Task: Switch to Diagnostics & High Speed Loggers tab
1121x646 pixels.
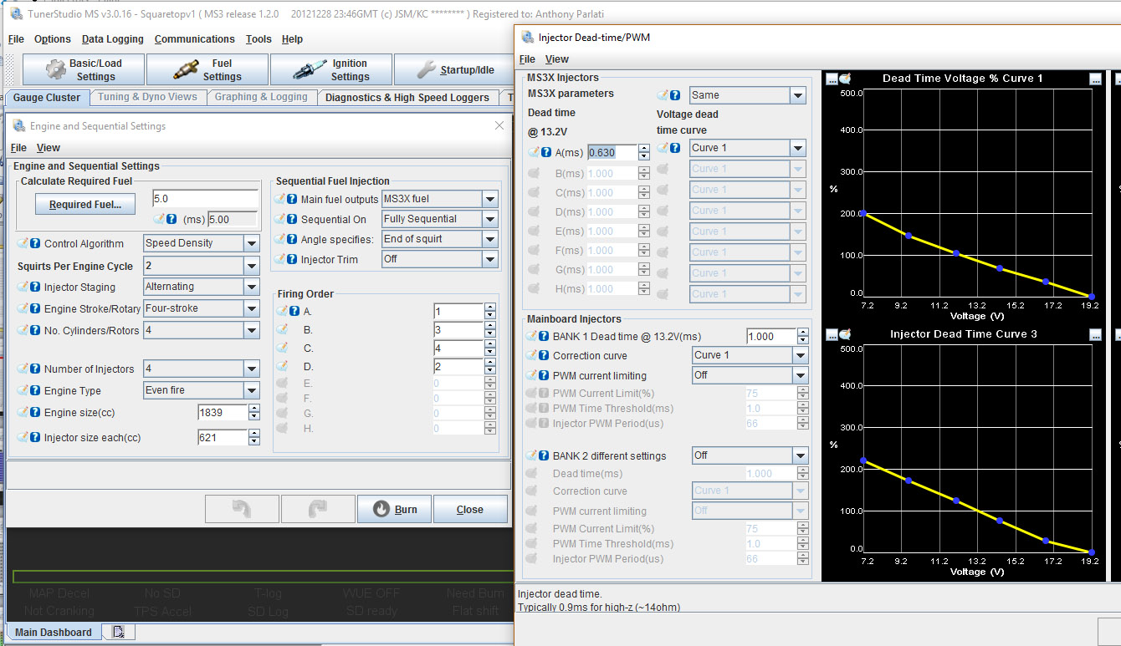Action: [407, 98]
